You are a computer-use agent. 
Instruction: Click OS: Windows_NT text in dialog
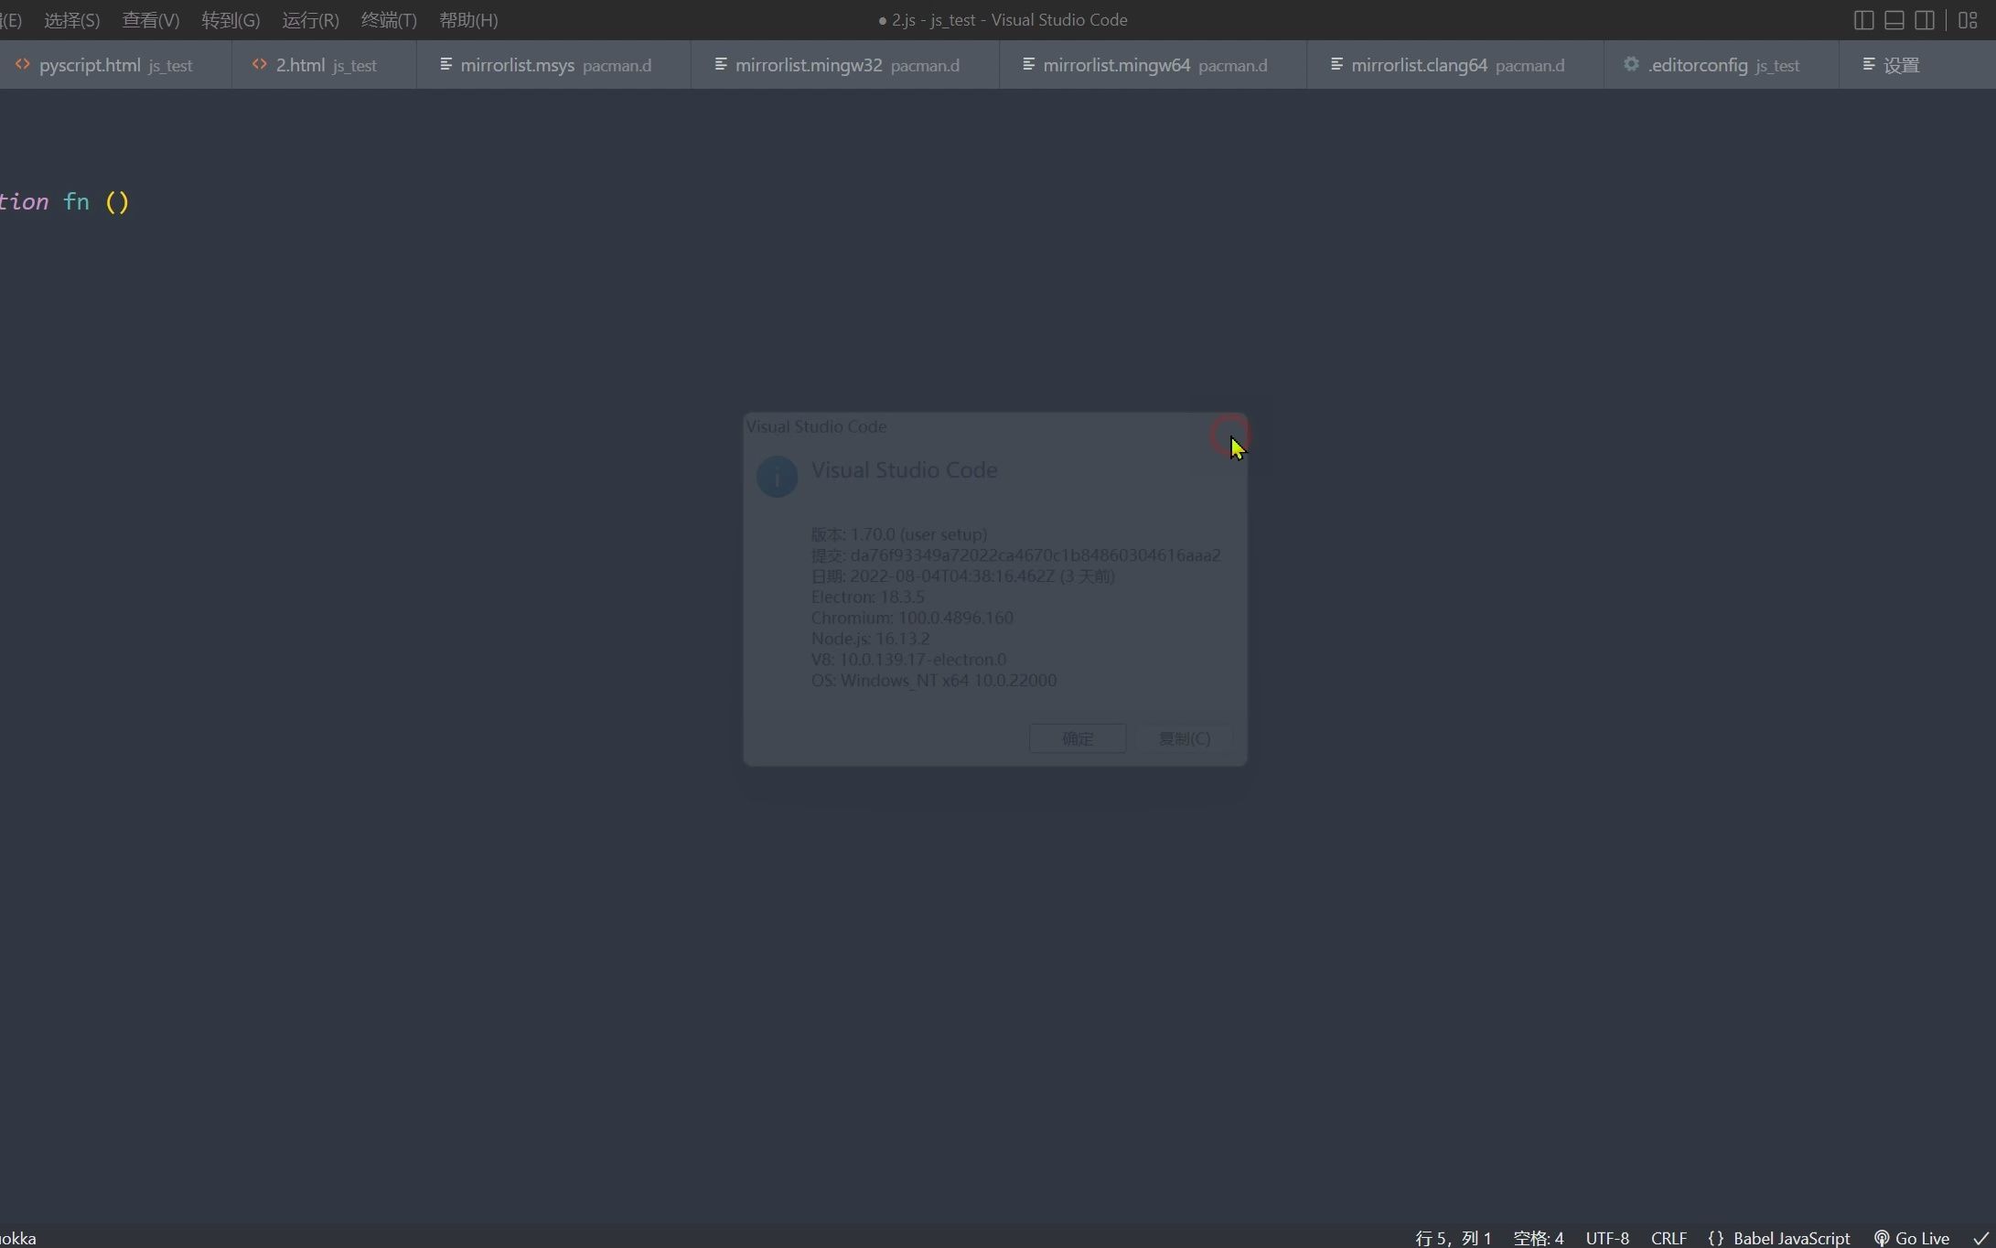point(934,681)
